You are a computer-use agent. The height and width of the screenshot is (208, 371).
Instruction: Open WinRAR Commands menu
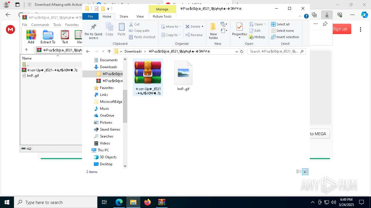(40, 25)
